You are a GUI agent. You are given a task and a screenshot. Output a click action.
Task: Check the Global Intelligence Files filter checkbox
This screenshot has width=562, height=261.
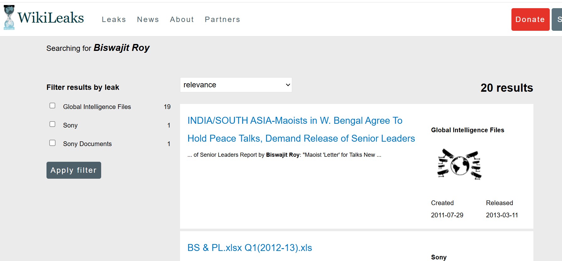pyautogui.click(x=52, y=106)
